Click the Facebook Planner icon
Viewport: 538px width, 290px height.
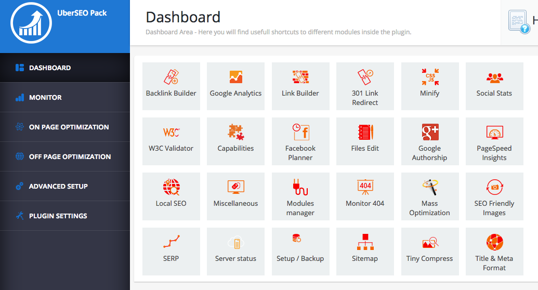[x=300, y=132]
